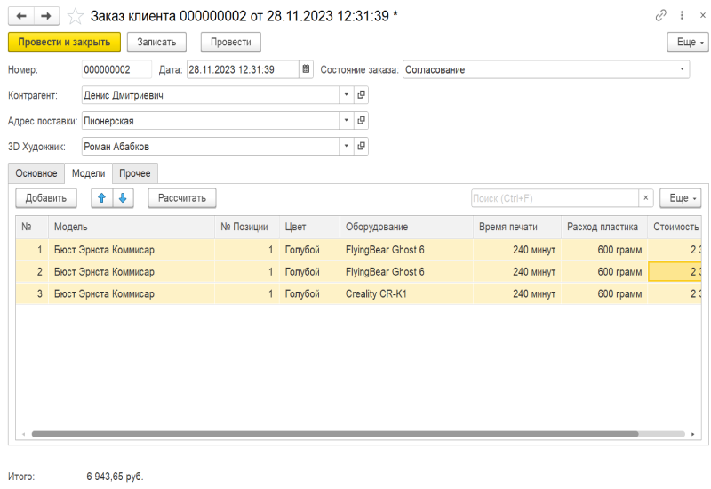Click Адрес поставки field Пионерская
Viewport: 711px width, 489px height.
[211, 121]
